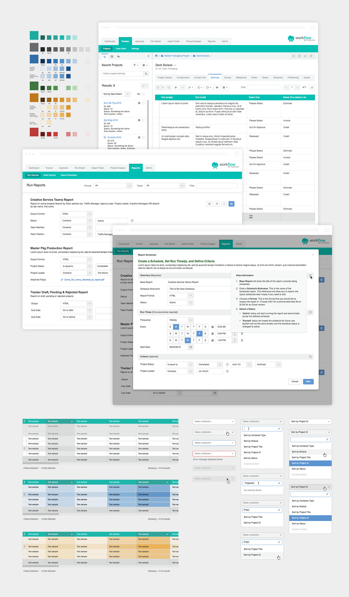Collapse the search sidebar with the left chevron
This screenshot has width=349, height=597.
pos(148,56)
